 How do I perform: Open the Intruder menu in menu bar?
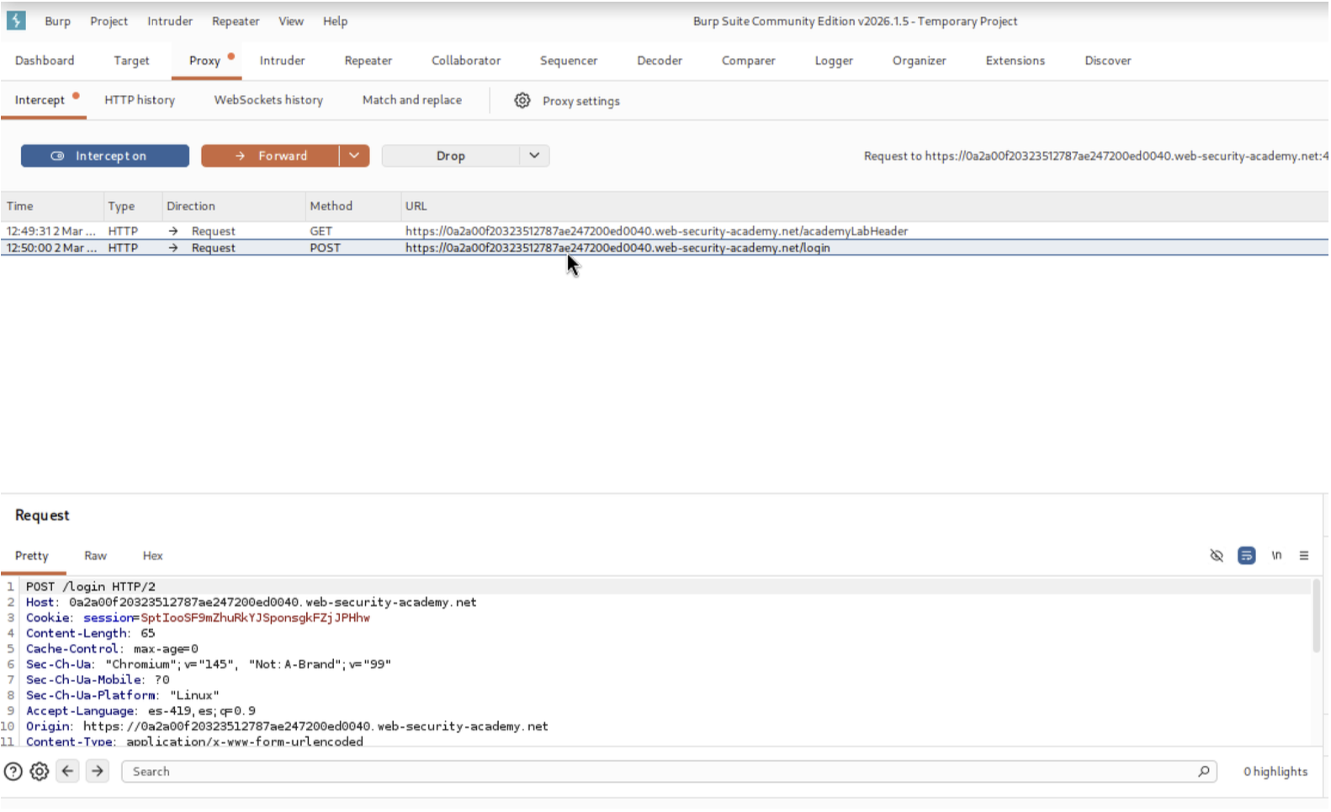[170, 21]
